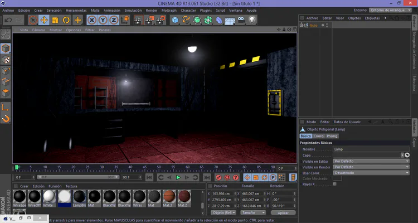Open the Entorno de Arranque layout dropdown
418x223 pixels.
(x=391, y=10)
